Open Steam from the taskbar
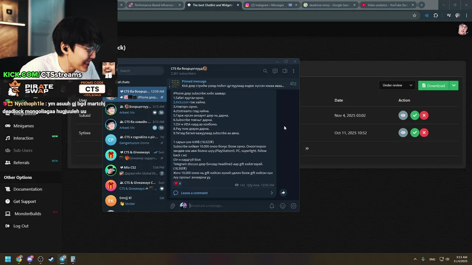Image resolution: width=472 pixels, height=265 pixels. [x=51, y=259]
